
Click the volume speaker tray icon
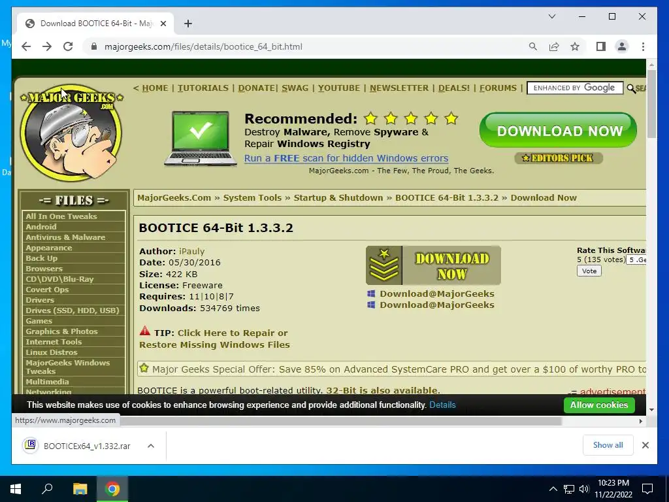click(584, 489)
